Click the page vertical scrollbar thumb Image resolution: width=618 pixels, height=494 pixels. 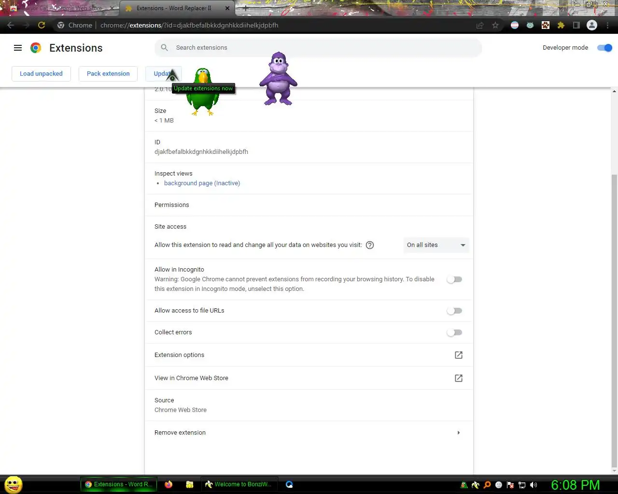click(614, 320)
